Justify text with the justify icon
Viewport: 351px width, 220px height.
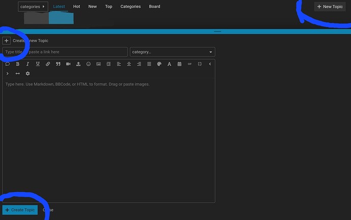149,64
